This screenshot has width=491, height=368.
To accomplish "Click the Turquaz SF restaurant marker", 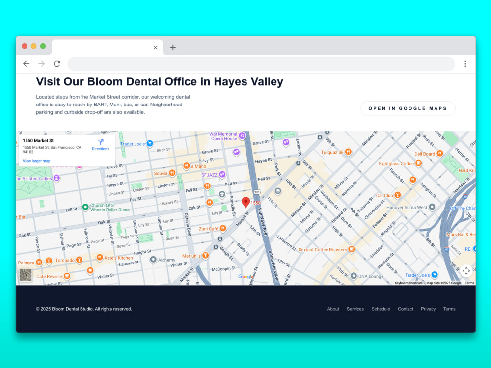I will point(348,152).
